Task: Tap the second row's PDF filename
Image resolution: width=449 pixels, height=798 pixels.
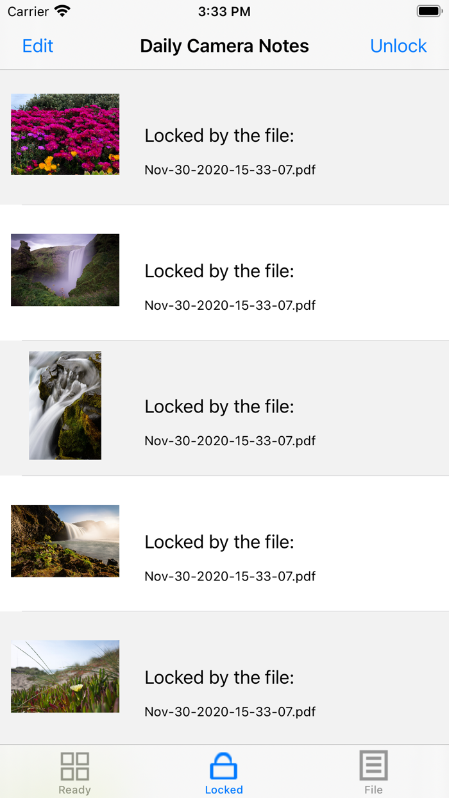Action: click(230, 305)
